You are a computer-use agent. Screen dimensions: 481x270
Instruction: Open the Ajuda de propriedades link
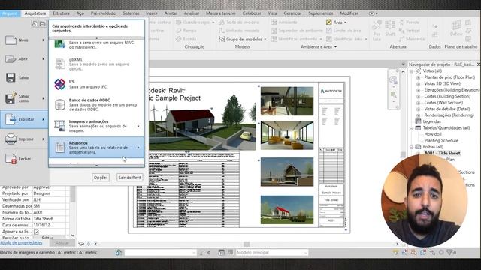(x=21, y=242)
